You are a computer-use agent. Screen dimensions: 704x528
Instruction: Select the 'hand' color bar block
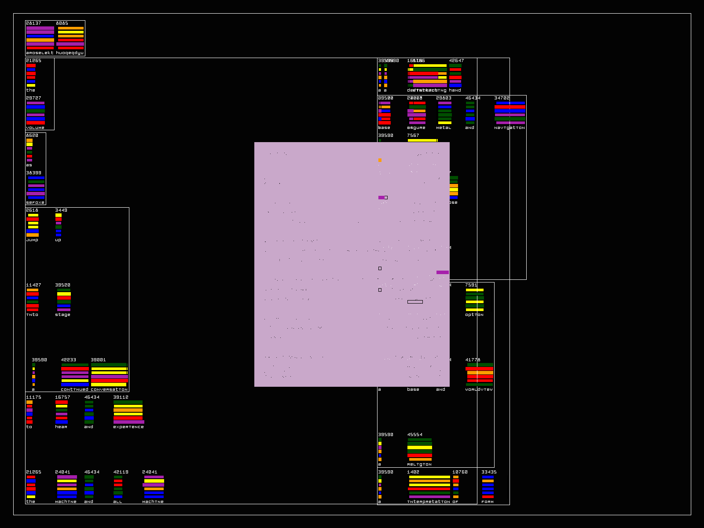[x=455, y=76]
